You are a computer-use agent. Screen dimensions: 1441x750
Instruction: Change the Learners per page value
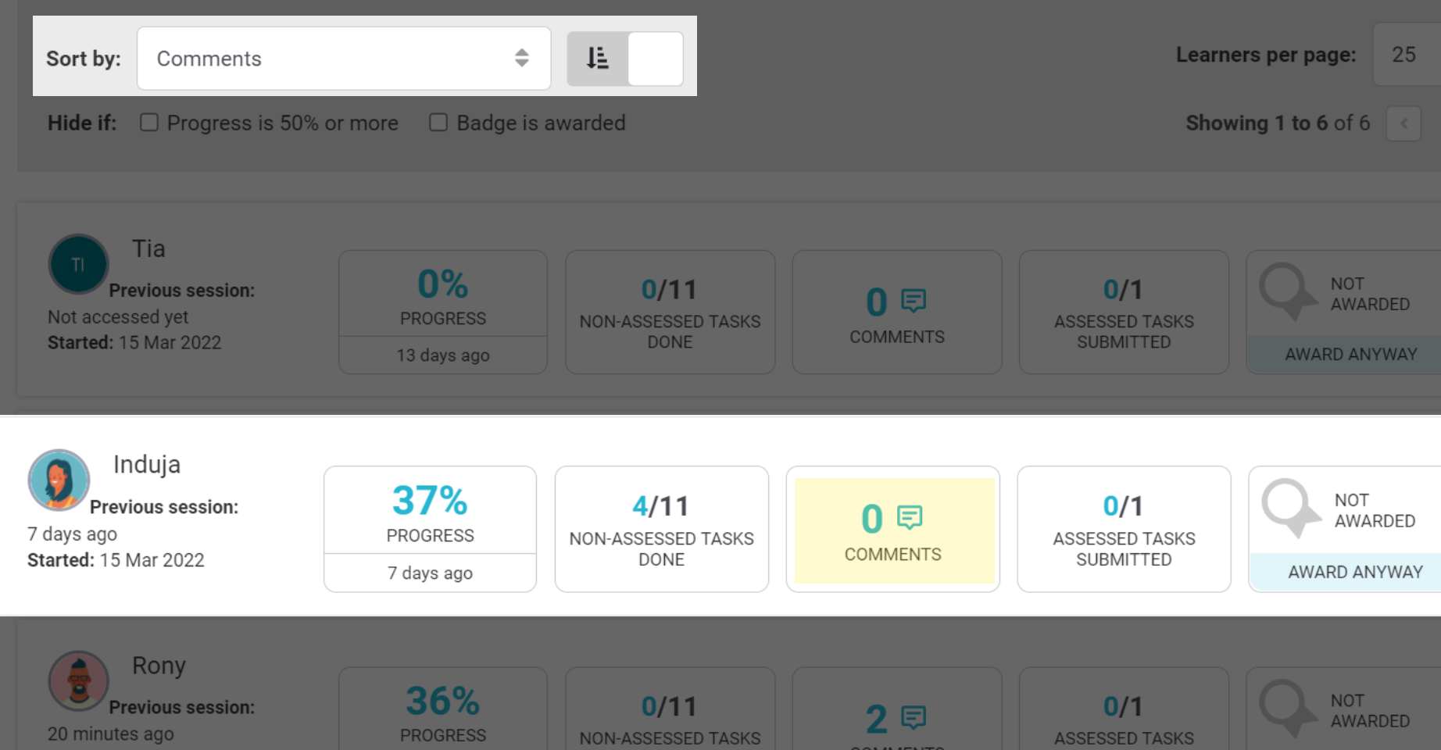click(x=1405, y=55)
